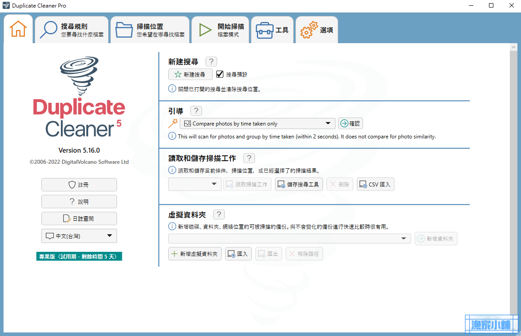Click the 匯入 button under 虛擬資料夾
Viewport: 521px width, 336px height.
[x=238, y=254]
